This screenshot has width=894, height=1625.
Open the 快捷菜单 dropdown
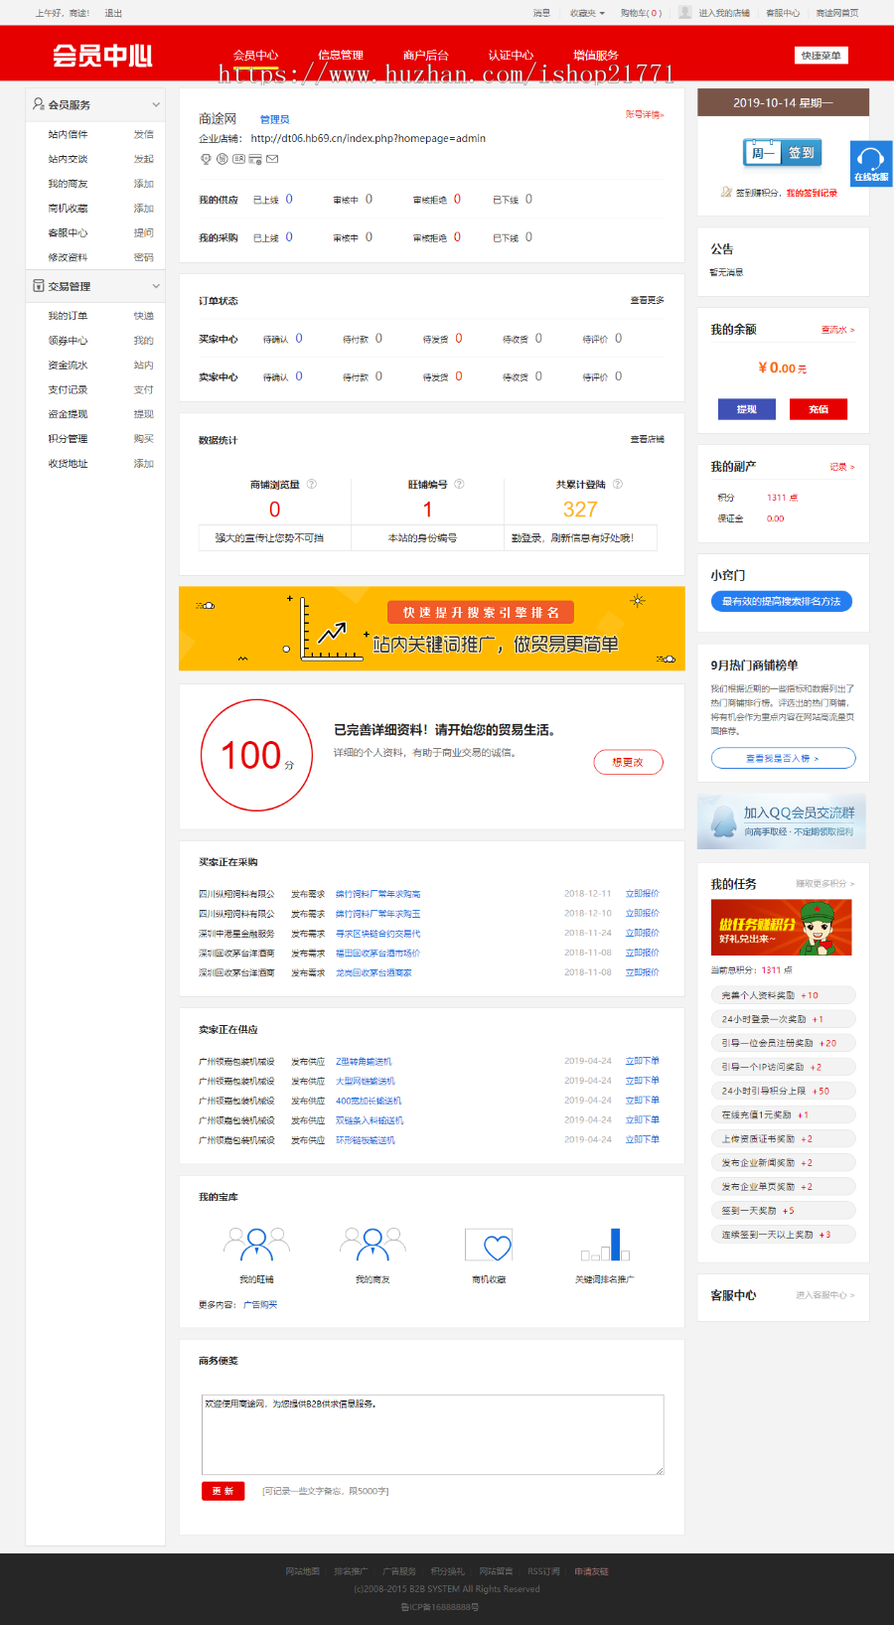coord(821,56)
